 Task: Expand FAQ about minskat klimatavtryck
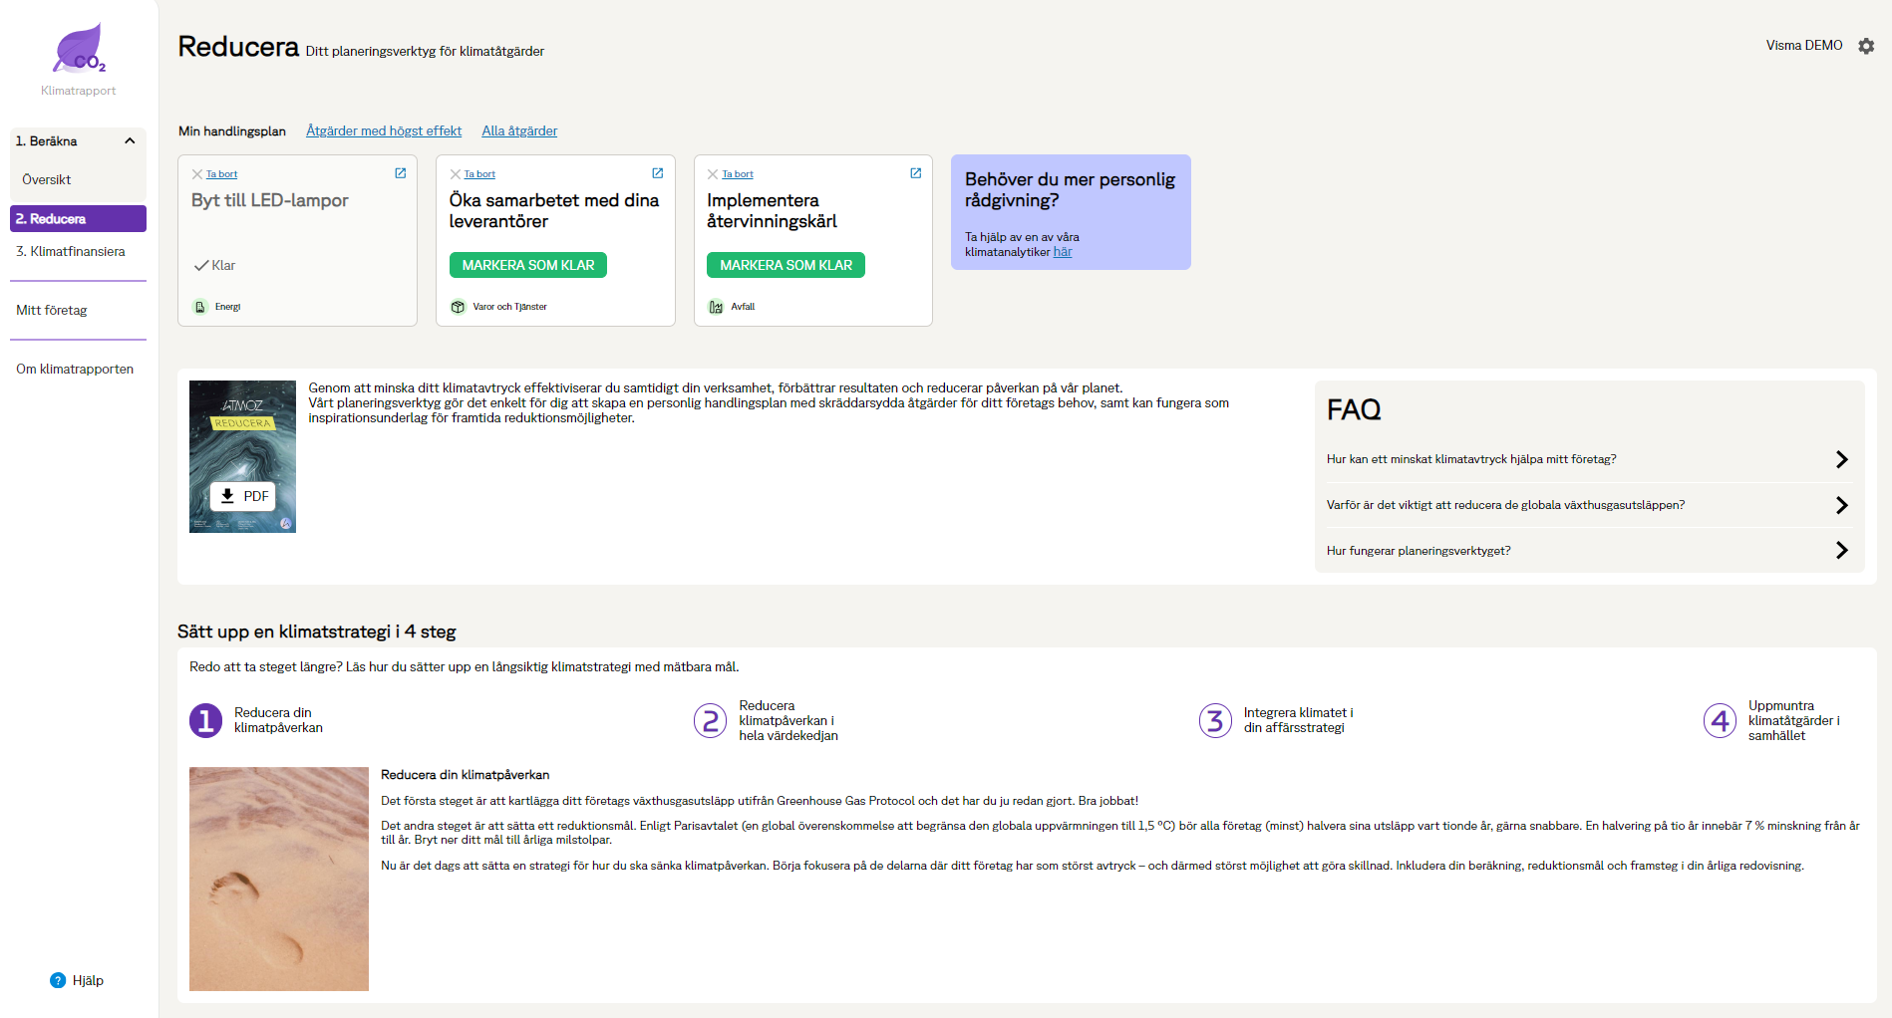[x=1841, y=459]
